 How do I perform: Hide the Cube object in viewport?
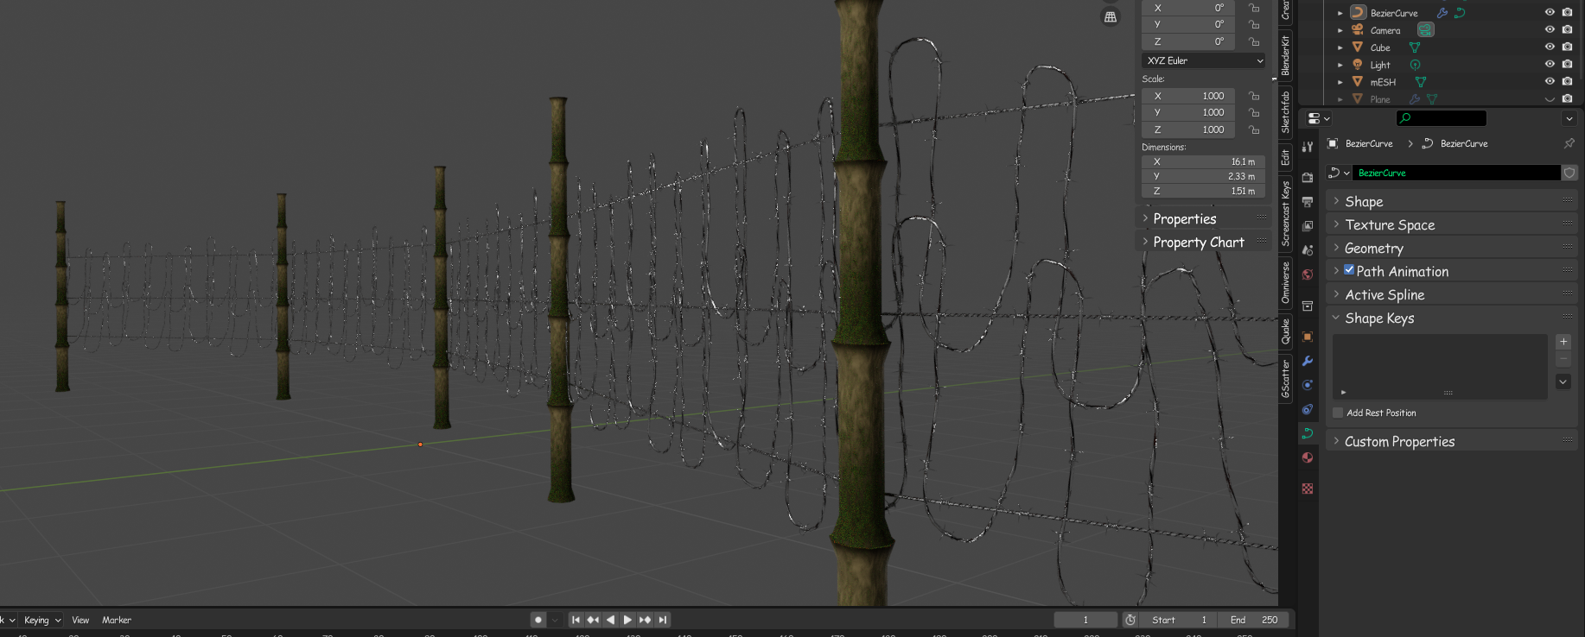[1549, 47]
